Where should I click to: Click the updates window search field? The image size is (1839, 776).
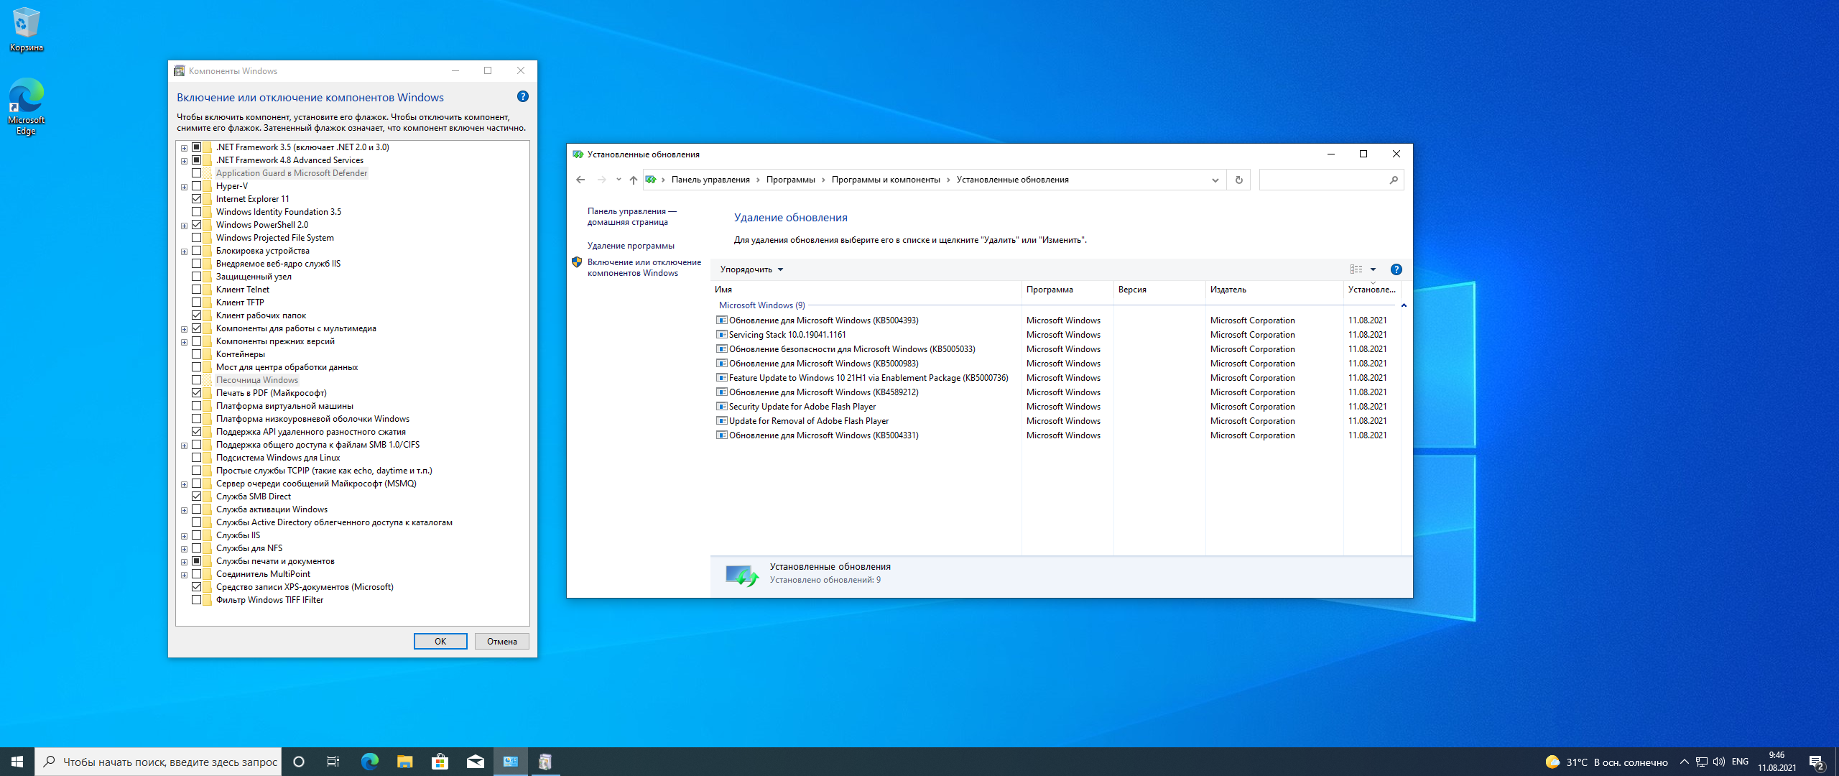click(1324, 180)
